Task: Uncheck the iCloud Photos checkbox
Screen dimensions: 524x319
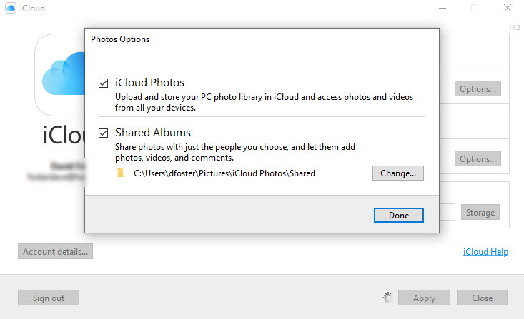Action: [104, 83]
